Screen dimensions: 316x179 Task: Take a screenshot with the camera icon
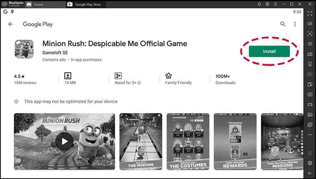(310, 94)
